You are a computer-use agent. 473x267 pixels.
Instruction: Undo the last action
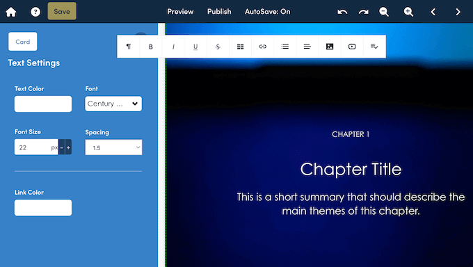pos(342,12)
